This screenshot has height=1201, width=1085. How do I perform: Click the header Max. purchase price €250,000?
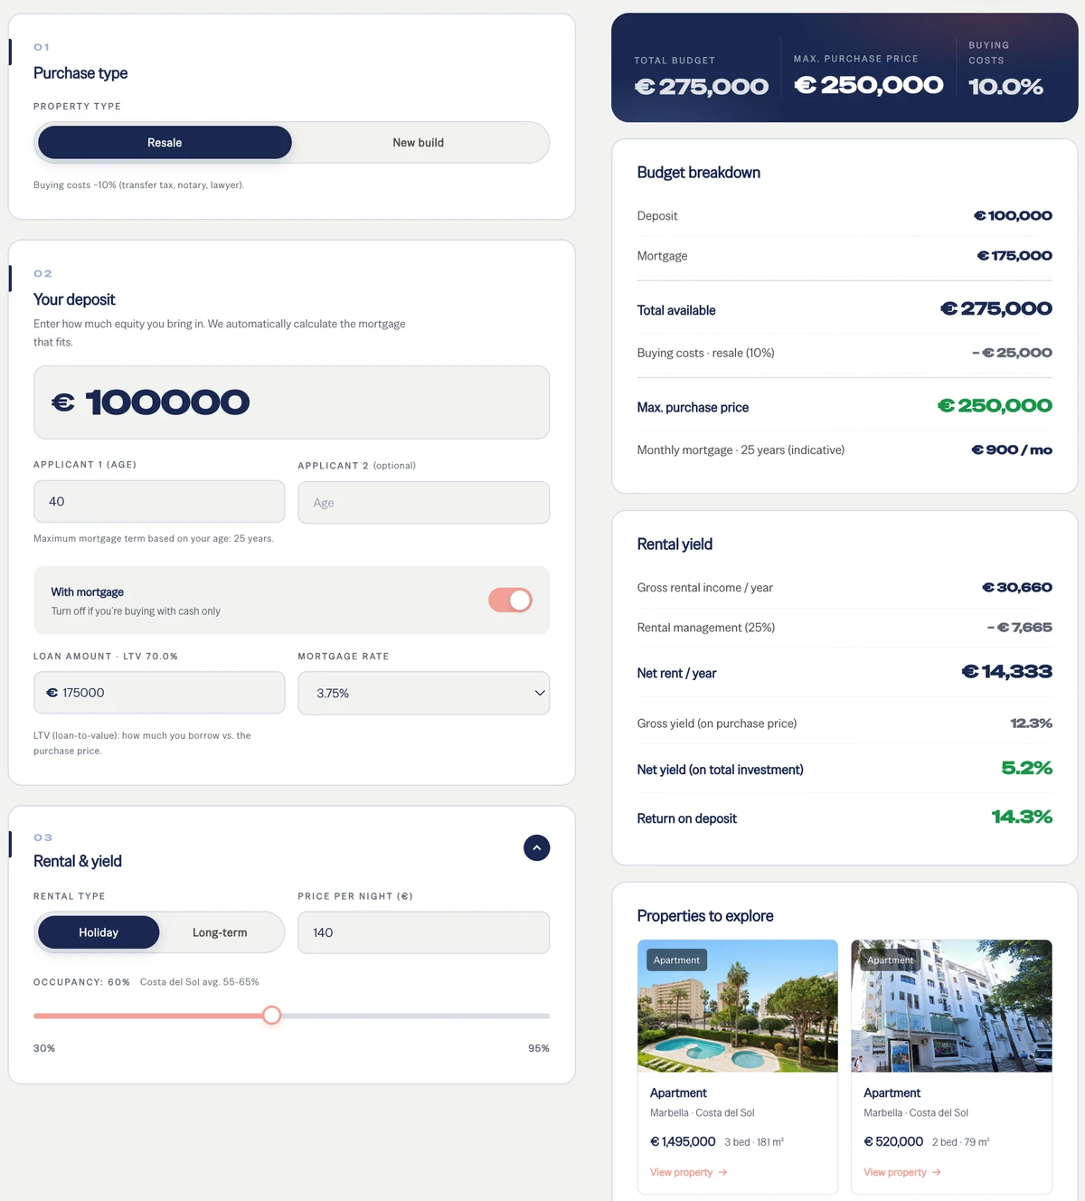coord(868,85)
